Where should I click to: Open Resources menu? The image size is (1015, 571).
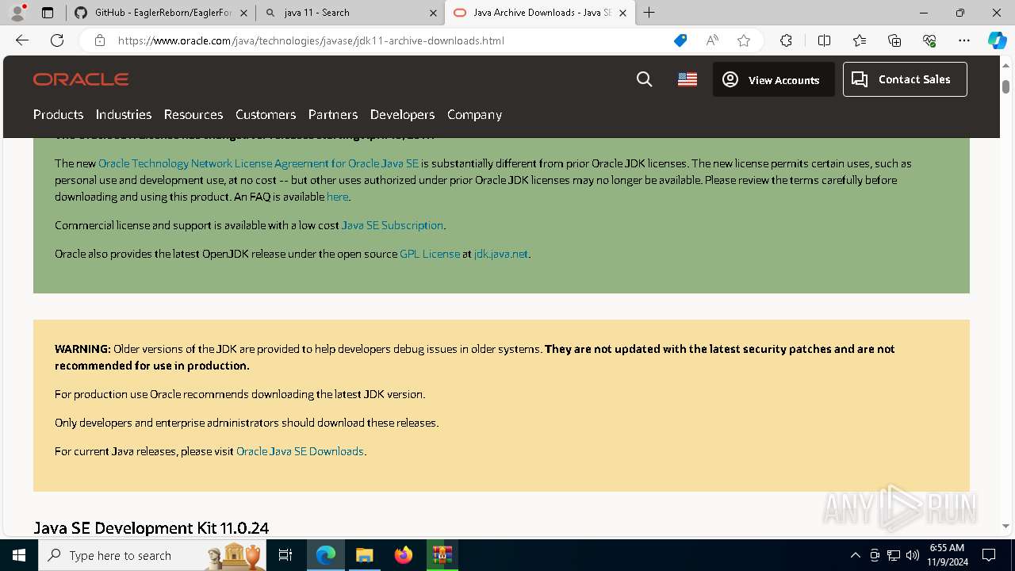click(193, 114)
